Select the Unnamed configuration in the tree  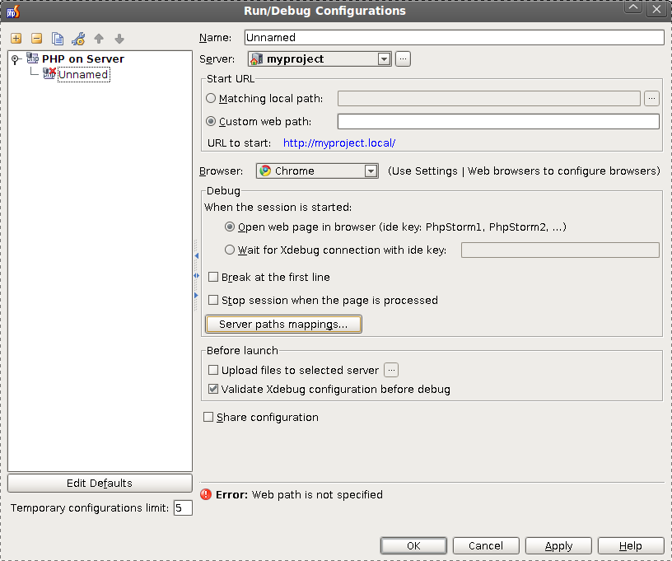tap(83, 75)
